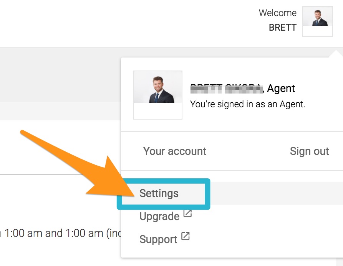Click the "You're signed in as an Agent" text
The width and height of the screenshot is (343, 266).
247,104
